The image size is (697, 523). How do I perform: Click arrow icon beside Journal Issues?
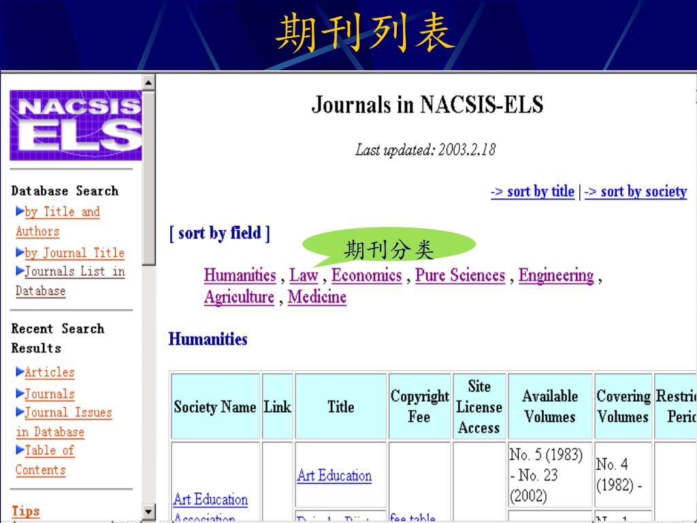20,412
